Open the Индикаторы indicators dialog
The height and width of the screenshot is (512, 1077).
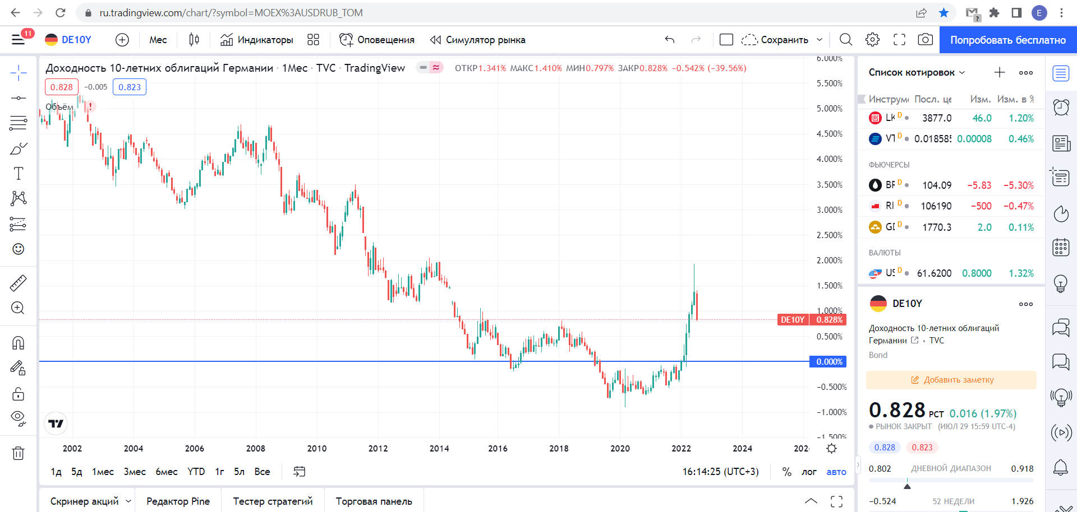257,40
